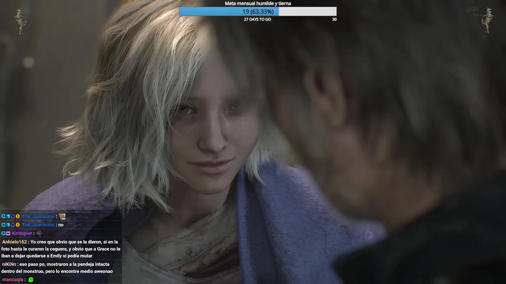Click the hammer badge on The_Juanisimo's 'no' message
The image size is (506, 284).
click(3, 225)
